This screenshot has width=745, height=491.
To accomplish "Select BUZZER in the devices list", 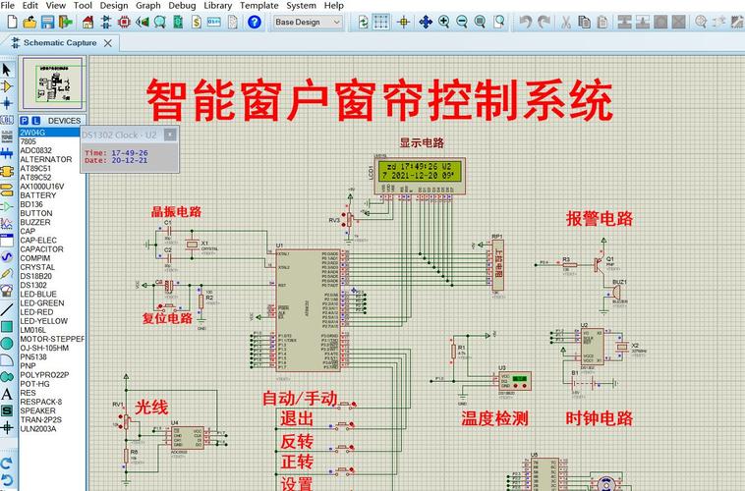I will coord(35,222).
